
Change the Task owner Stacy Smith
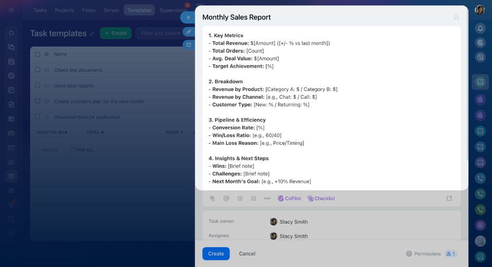pyautogui.click(x=289, y=222)
